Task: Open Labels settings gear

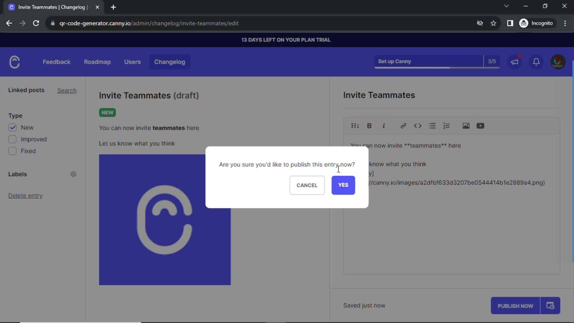Action: tap(74, 174)
